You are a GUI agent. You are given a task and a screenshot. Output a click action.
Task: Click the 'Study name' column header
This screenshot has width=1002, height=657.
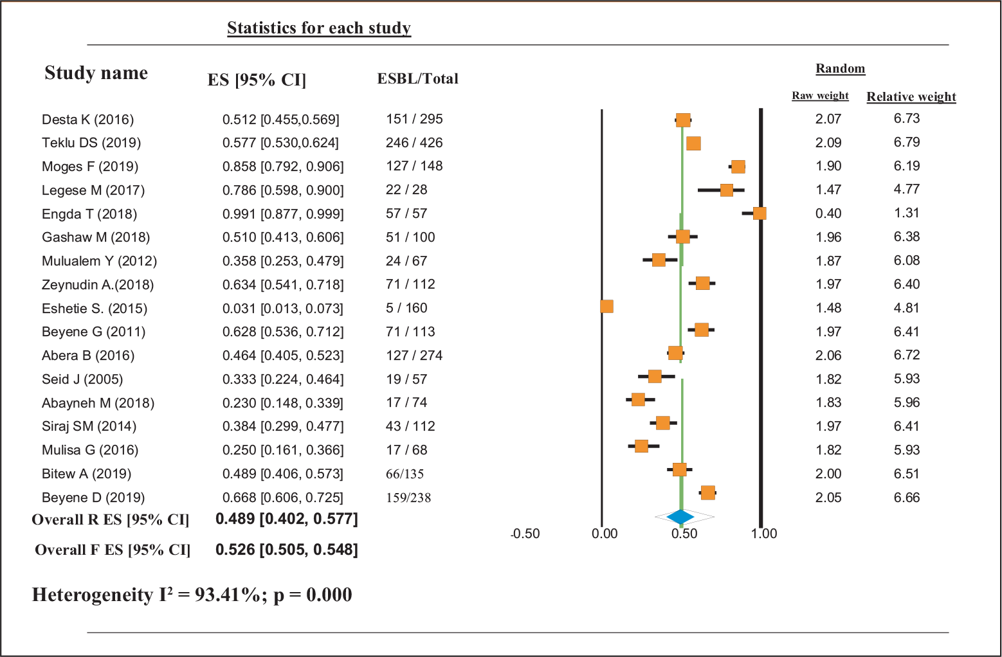(x=96, y=73)
